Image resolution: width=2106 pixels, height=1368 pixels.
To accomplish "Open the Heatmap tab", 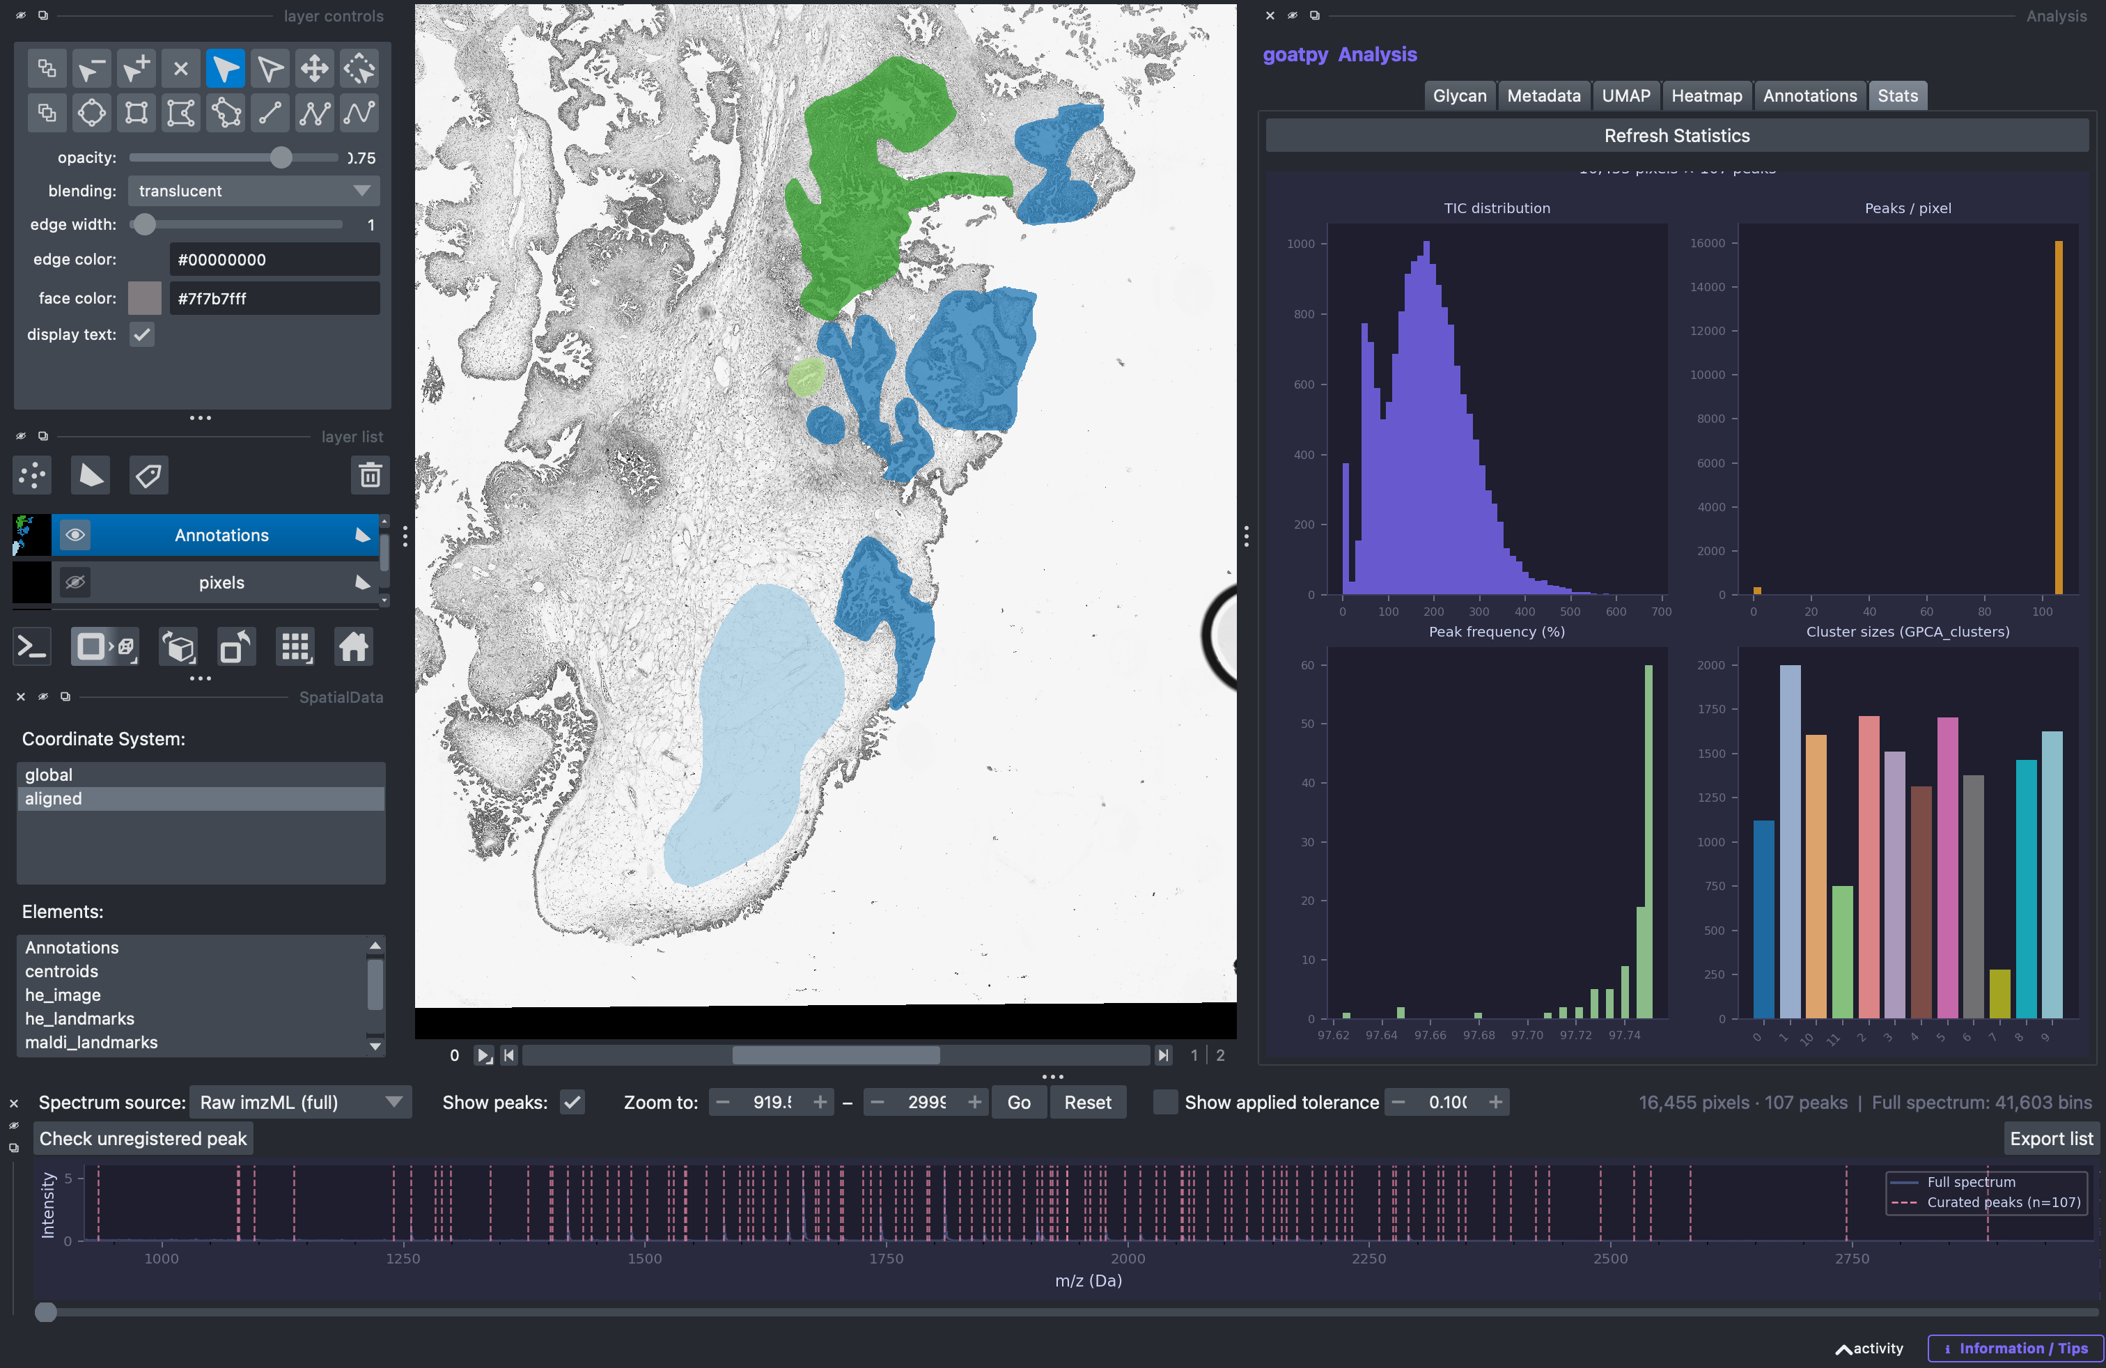I will pos(1706,95).
